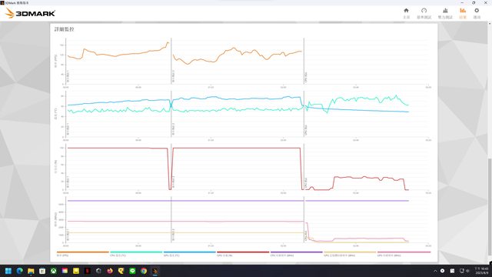Open File Explorer from taskbar
This screenshot has height=277, width=492.
pyautogui.click(x=31, y=271)
